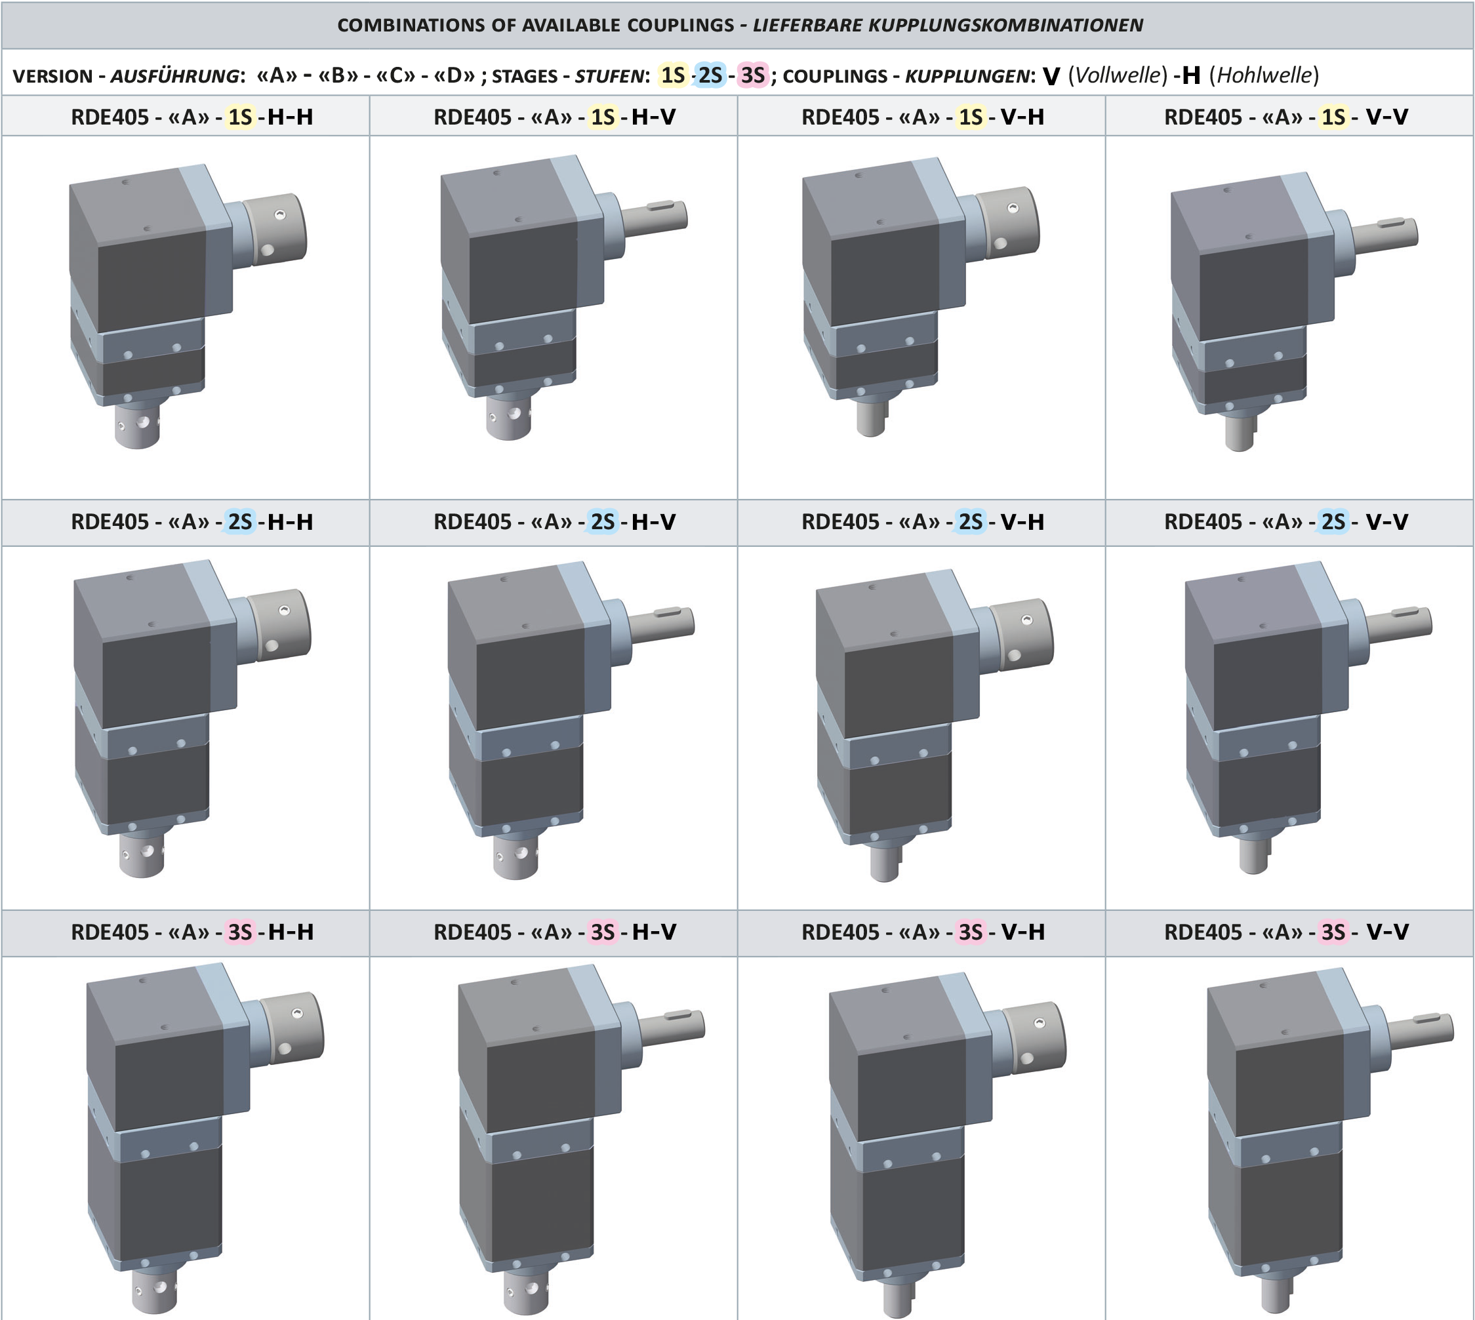The width and height of the screenshot is (1475, 1320).
Task: Click the yellow '1S' stage label in legend
Action: click(x=672, y=75)
